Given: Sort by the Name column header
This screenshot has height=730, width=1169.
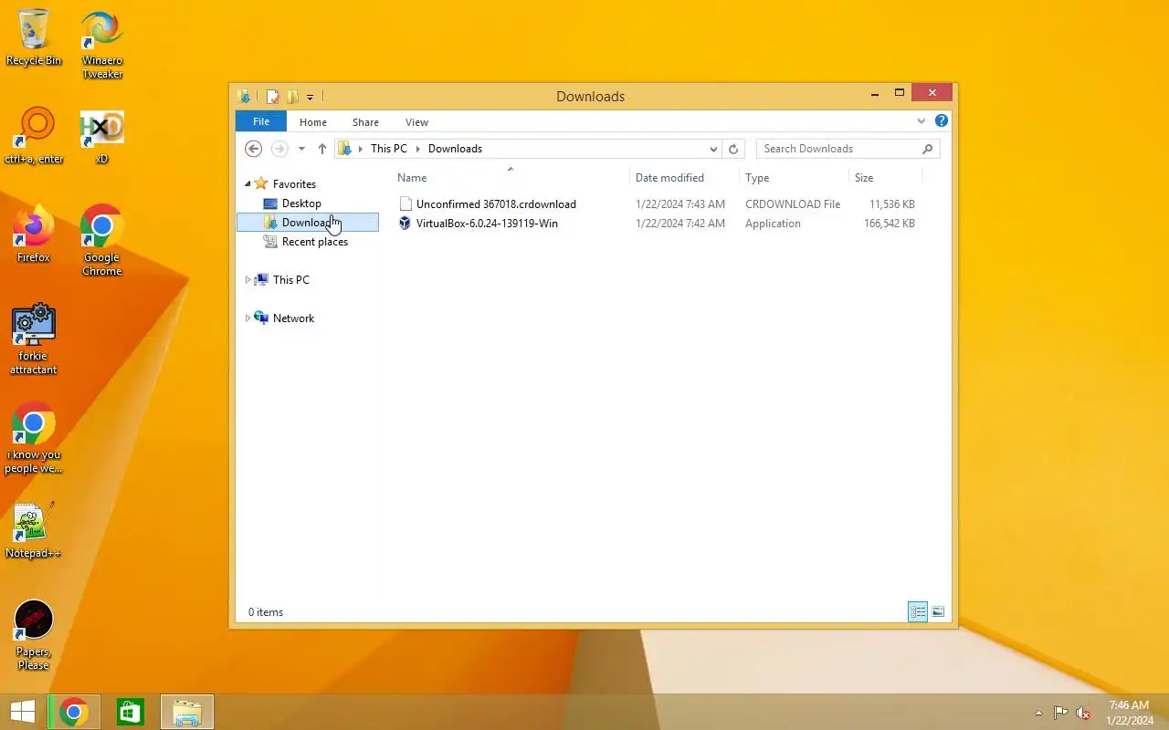Looking at the screenshot, I should 511,178.
